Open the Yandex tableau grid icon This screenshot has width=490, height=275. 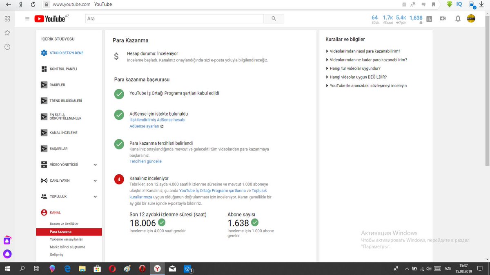(x=7, y=19)
